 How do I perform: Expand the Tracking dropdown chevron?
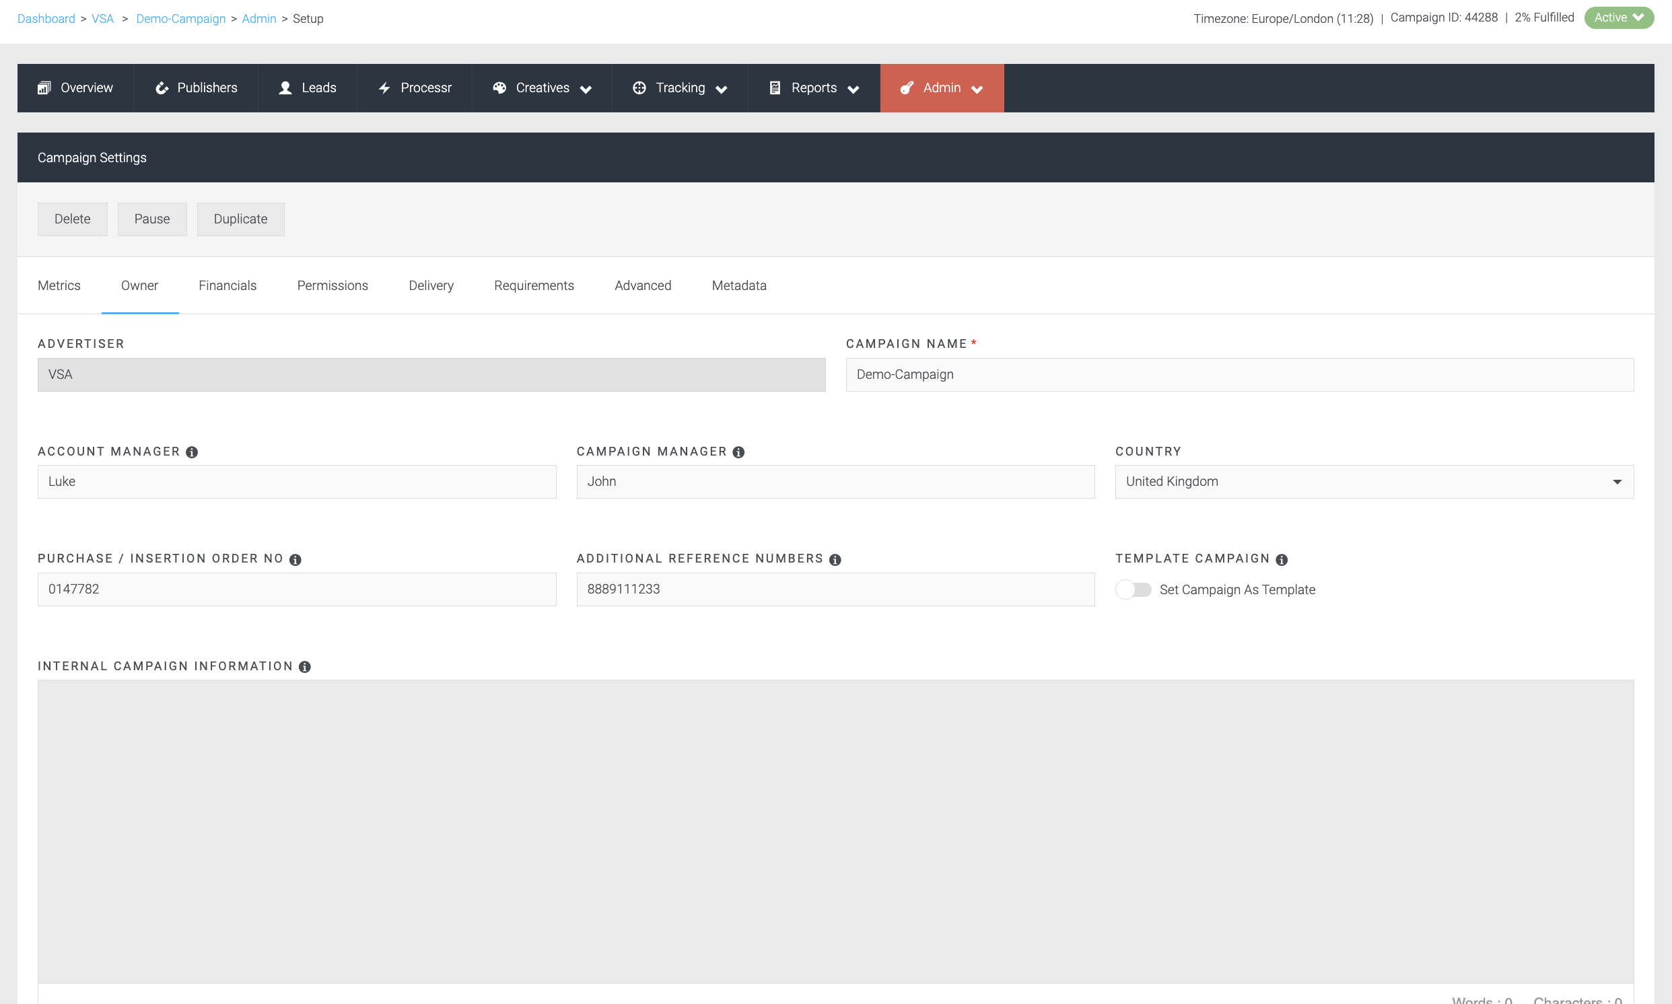722,89
